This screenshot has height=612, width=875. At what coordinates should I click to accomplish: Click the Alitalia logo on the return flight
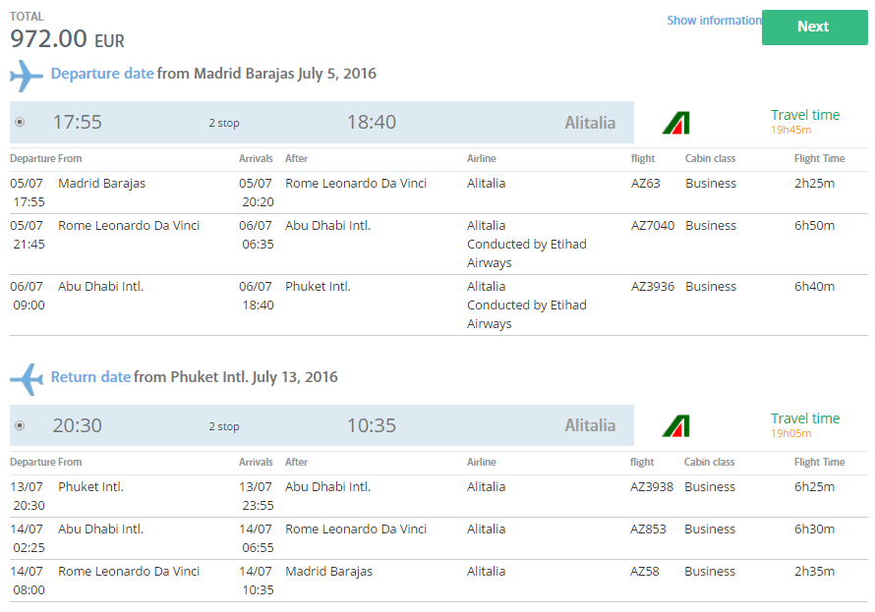pyautogui.click(x=675, y=425)
